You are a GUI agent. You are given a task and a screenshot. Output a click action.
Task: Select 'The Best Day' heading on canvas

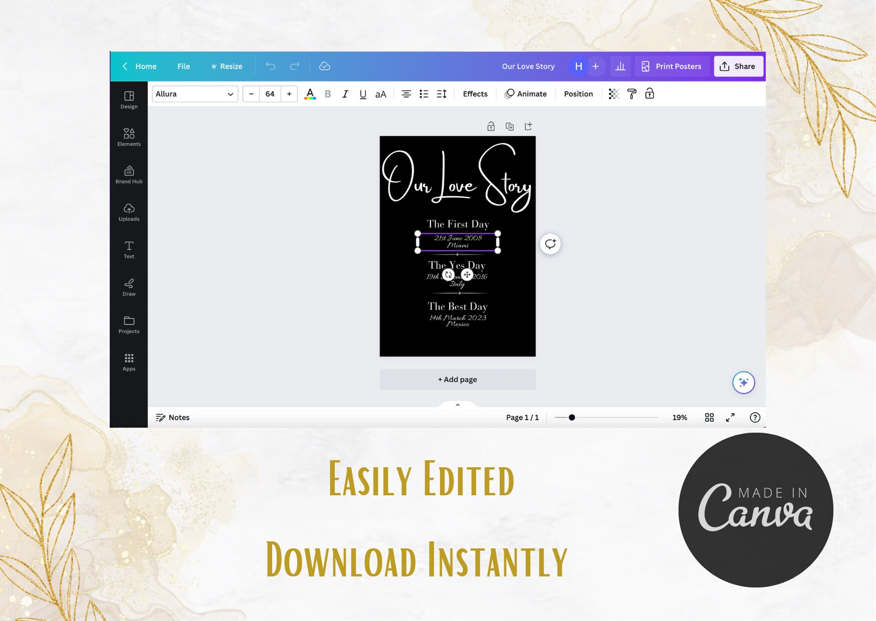pos(458,306)
